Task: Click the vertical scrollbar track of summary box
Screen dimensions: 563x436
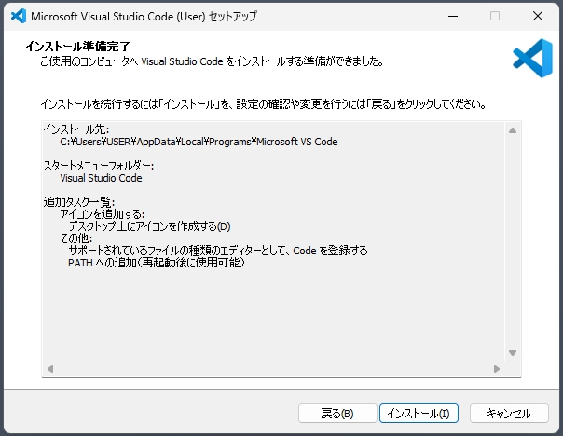Action: coord(512,242)
